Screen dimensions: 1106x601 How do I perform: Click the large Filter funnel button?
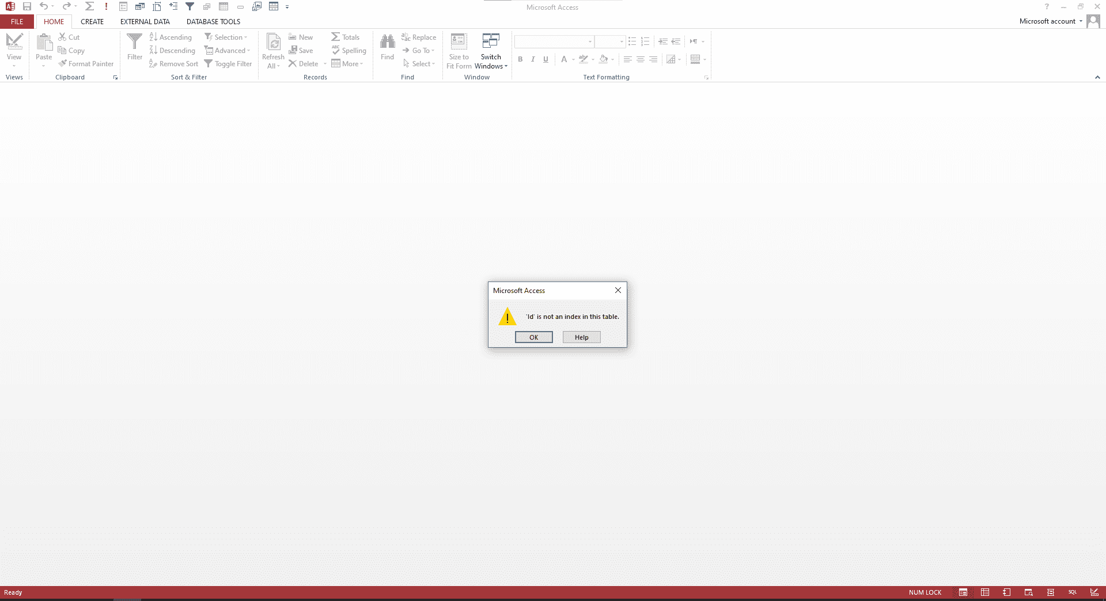tap(135, 47)
